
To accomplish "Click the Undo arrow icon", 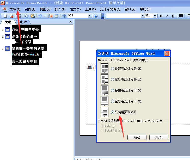I will [x=40, y=16].
